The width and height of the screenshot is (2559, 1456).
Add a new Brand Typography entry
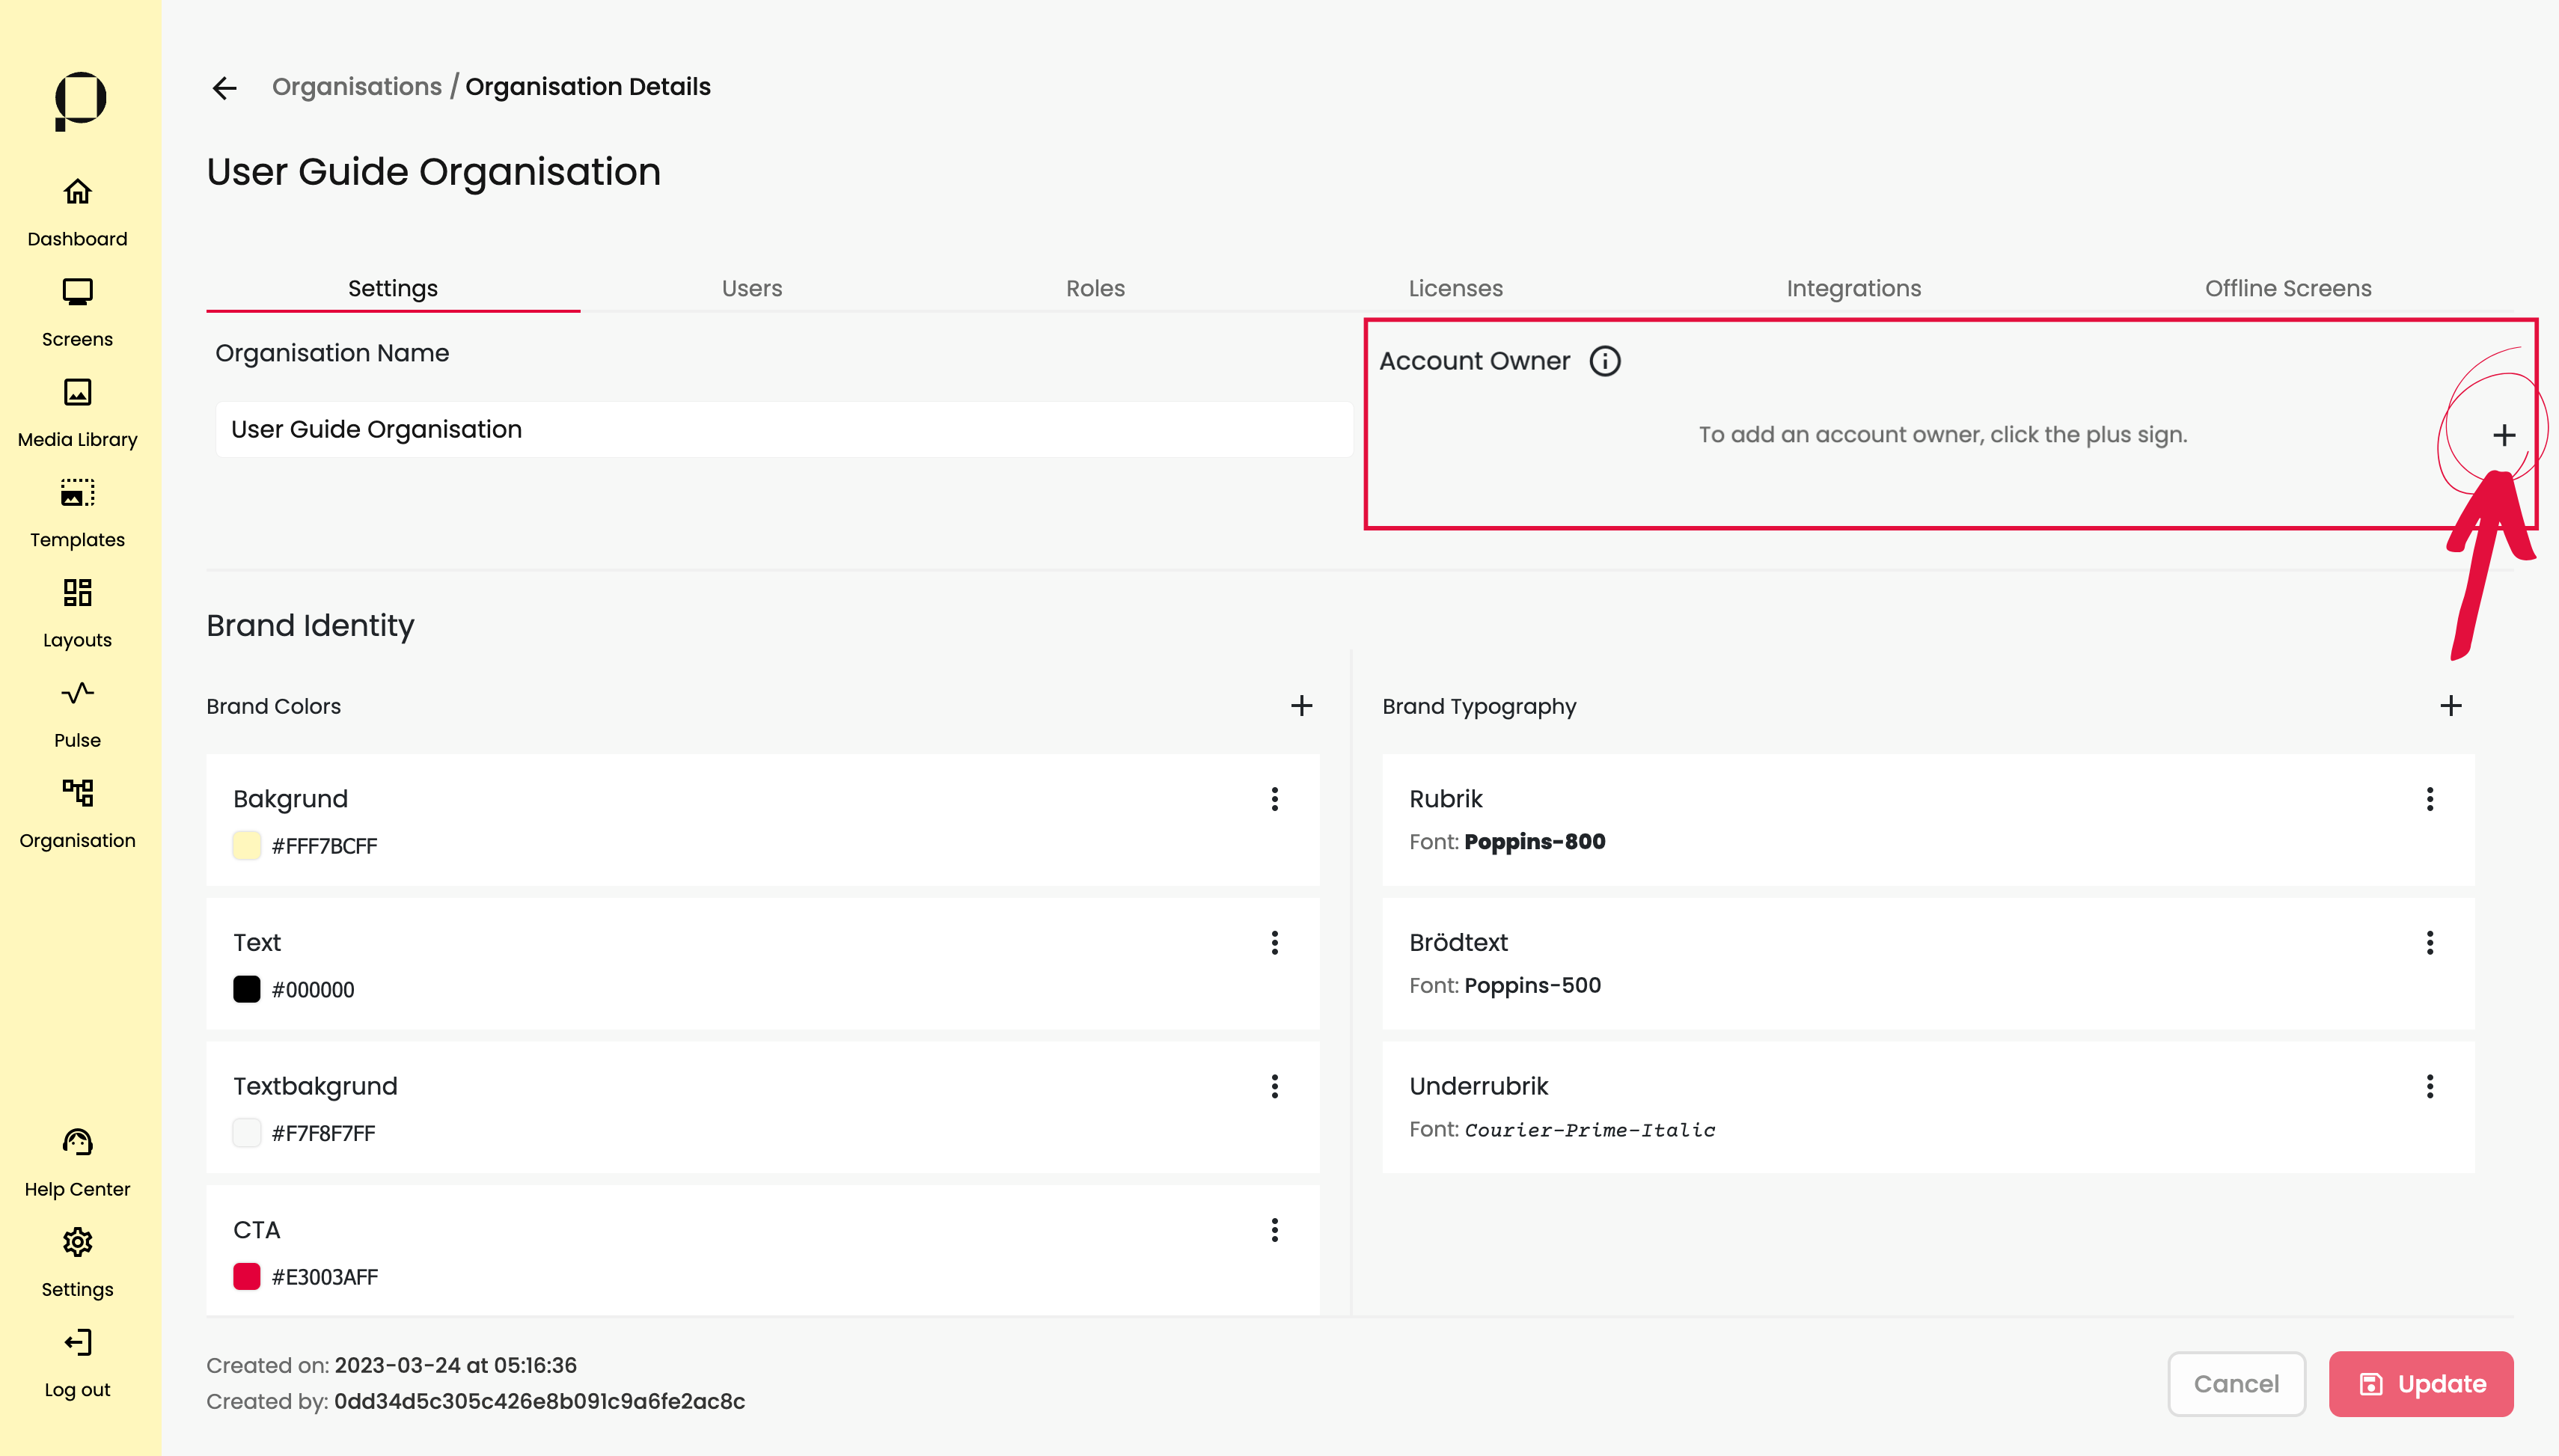(x=2450, y=706)
